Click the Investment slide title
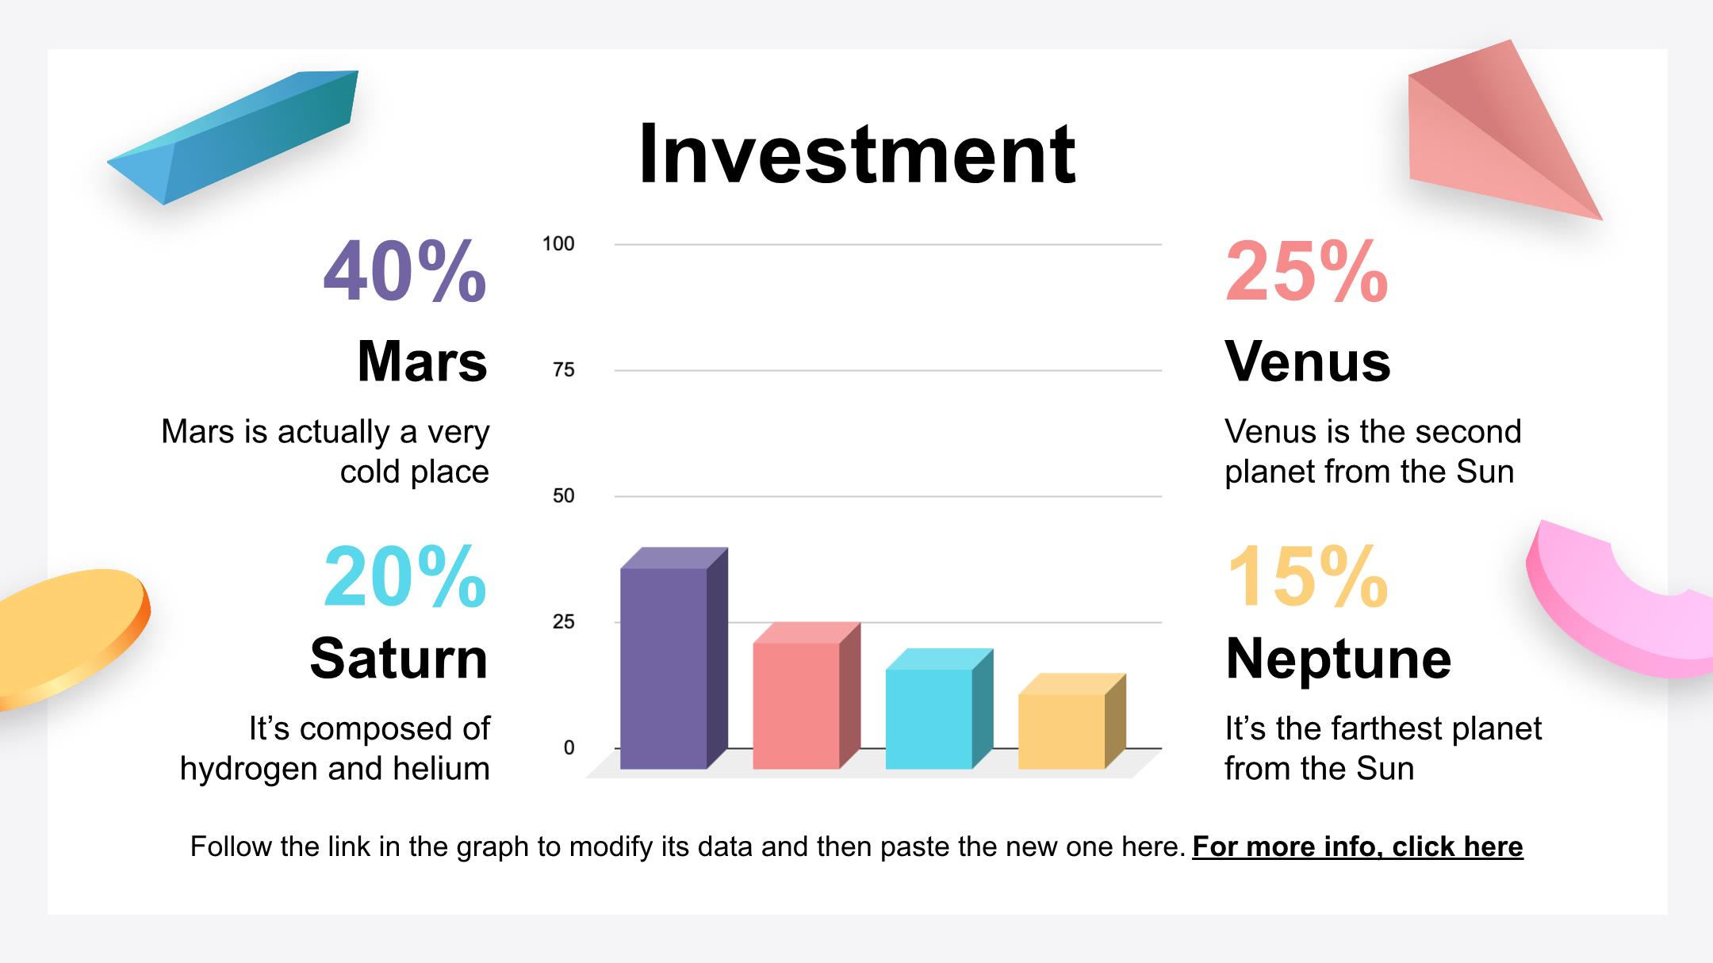 [856, 154]
